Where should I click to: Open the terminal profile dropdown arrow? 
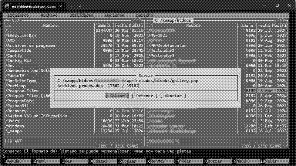[x=80, y=6]
